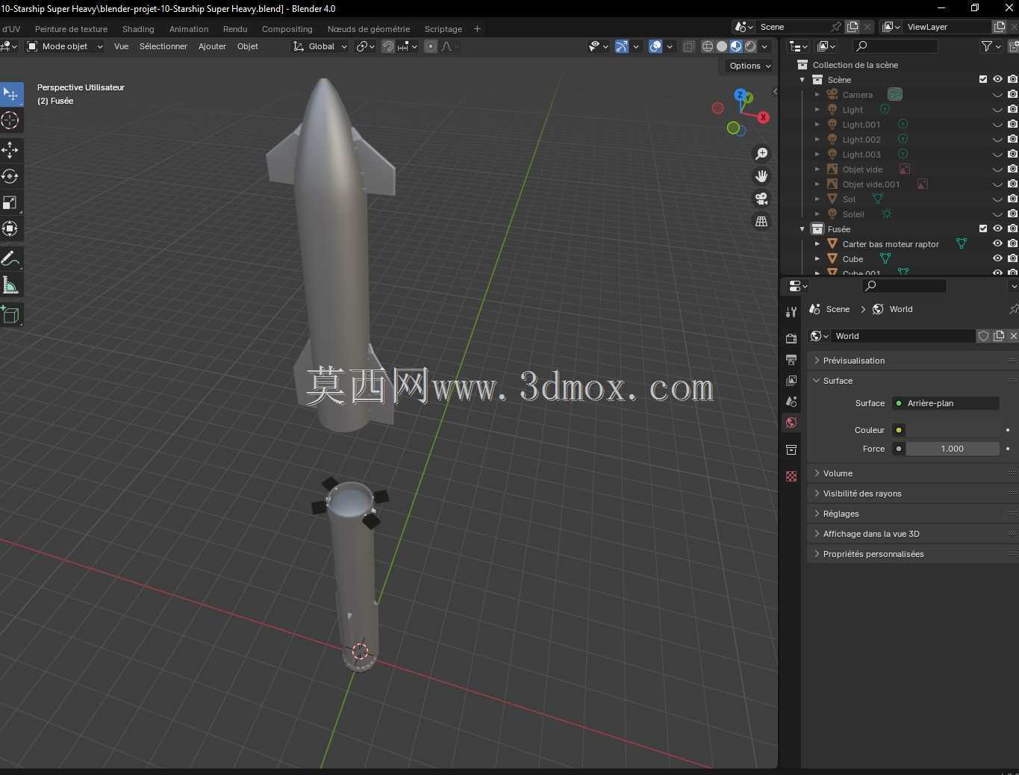Switch to solid viewport shading
Image resolution: width=1019 pixels, height=775 pixels.
tap(722, 46)
